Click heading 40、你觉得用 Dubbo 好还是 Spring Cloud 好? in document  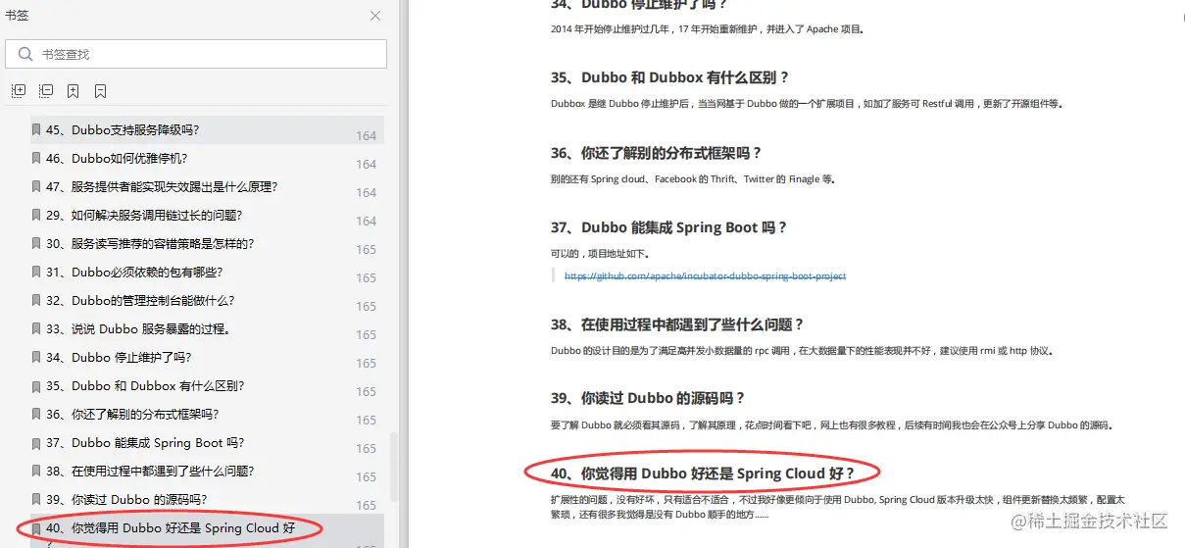[x=703, y=473]
